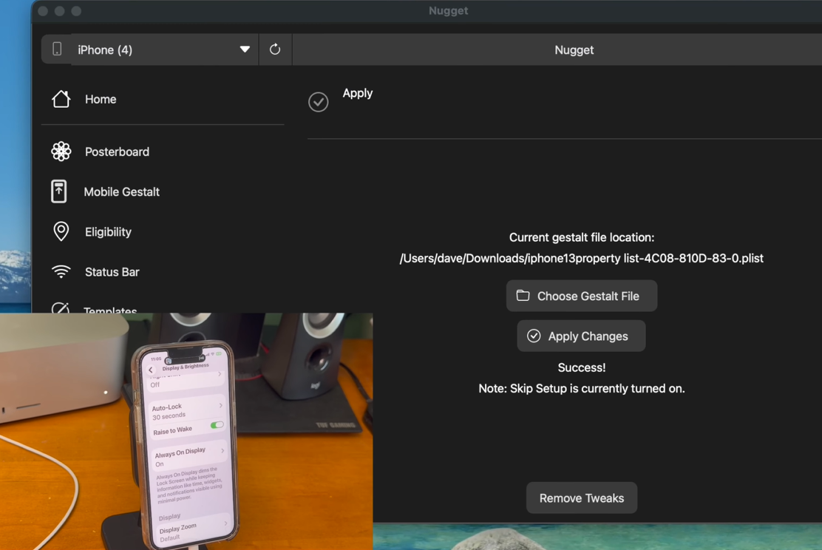
Task: Click the Success! status message
Action: coord(581,367)
